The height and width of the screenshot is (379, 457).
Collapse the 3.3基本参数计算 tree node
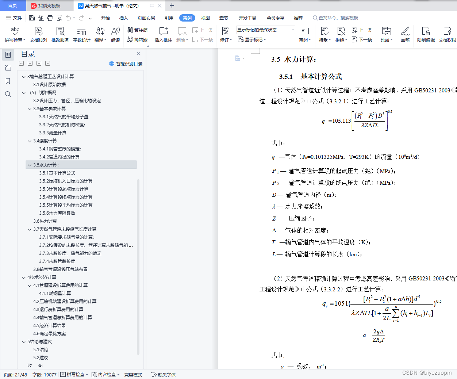pyautogui.click(x=30, y=109)
